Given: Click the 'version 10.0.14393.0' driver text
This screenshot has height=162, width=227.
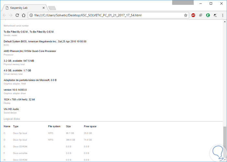Looking at the screenshot, I should 15,90.
